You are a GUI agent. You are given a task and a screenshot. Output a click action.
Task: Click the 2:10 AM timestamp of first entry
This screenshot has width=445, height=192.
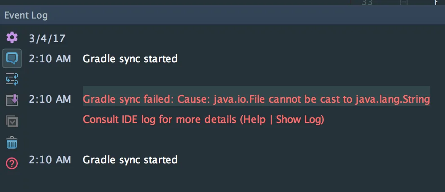pyautogui.click(x=50, y=59)
